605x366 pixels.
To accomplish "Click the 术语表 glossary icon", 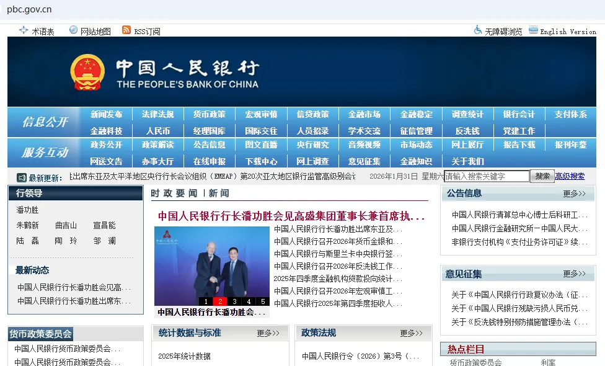I will [24, 30].
